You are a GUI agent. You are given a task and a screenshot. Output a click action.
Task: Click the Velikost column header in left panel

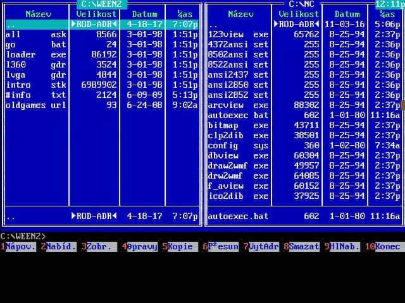[96, 14]
